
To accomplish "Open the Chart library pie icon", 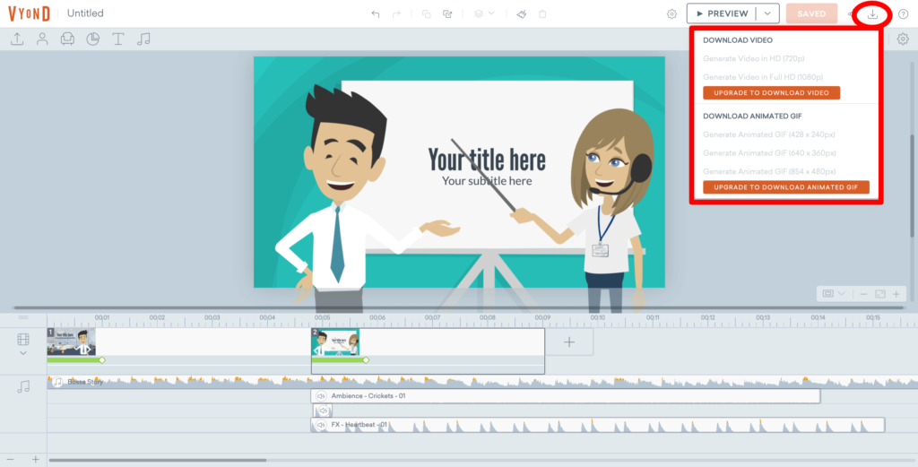I will click(92, 39).
